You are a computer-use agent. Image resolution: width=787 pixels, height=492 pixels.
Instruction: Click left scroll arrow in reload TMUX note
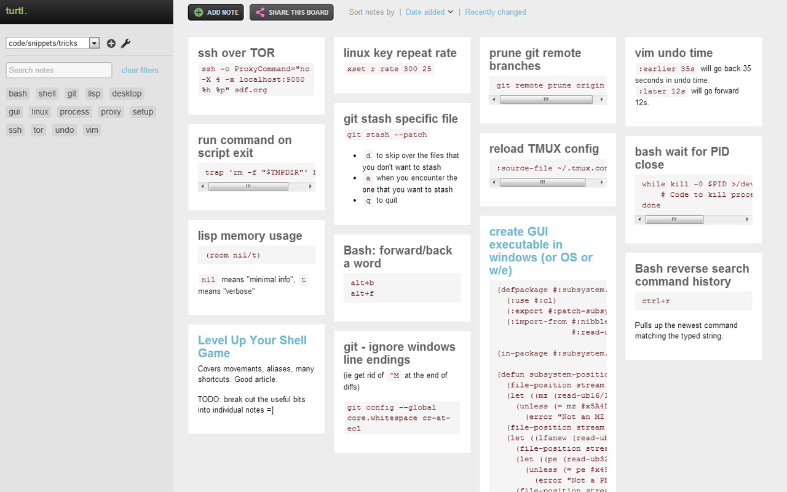(x=494, y=182)
